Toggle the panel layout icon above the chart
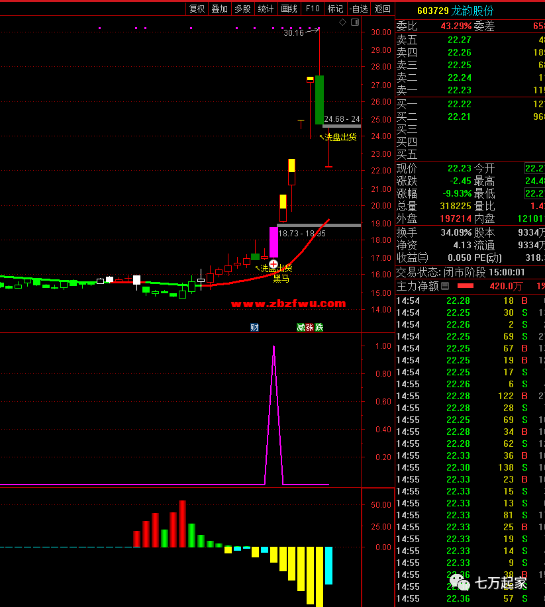 coord(355,23)
